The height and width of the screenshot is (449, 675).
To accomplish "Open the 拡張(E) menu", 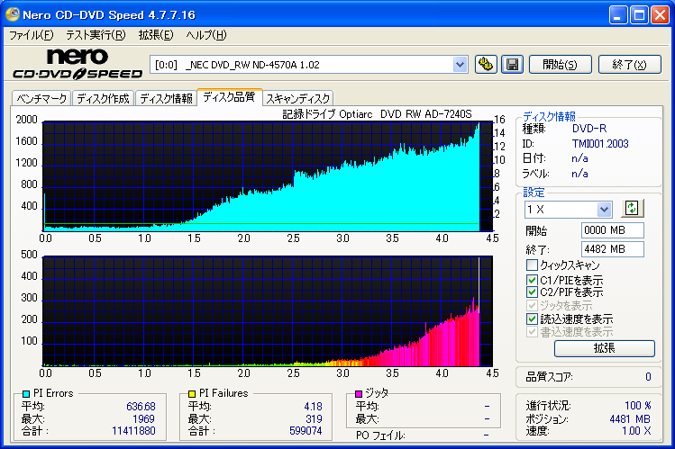I will pyautogui.click(x=156, y=35).
